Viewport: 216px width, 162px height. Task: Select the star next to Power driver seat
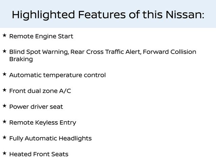point(4,106)
